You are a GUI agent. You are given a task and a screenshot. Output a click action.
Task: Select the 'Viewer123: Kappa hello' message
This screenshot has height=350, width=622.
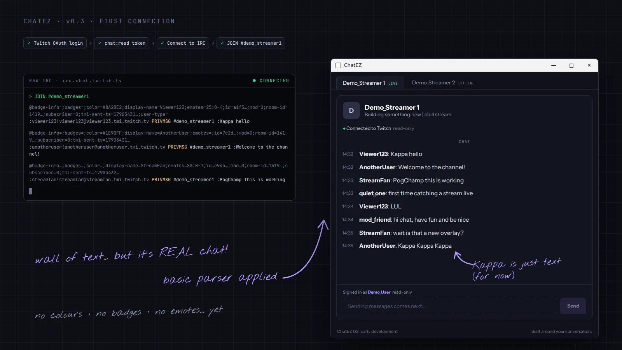(x=390, y=154)
